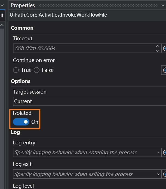The image size is (166, 189).
Task: Open the plus menu beside the Log entry field
Action: point(164,152)
